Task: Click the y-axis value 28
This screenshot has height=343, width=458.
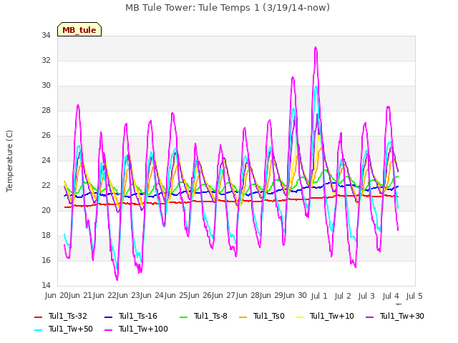Action: click(x=46, y=111)
